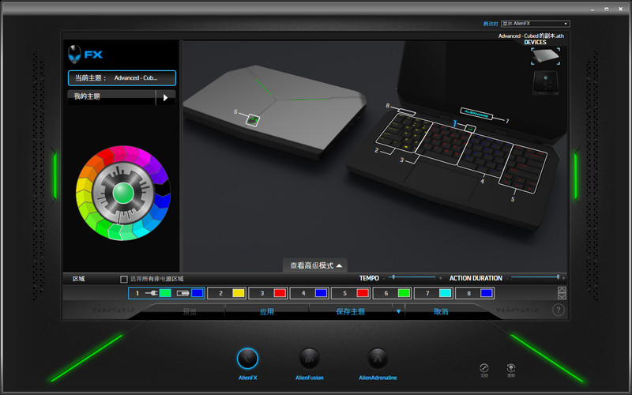Select zone 6 marker on the desktop
The image size is (632, 395).
(254, 120)
